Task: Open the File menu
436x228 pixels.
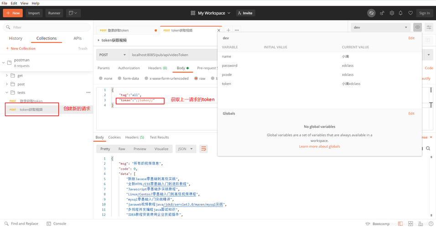Action: point(5,3)
